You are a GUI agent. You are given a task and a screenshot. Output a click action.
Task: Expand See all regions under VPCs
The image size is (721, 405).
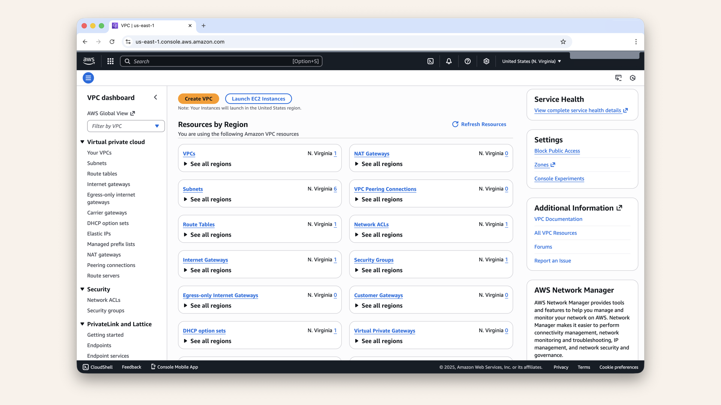(207, 164)
